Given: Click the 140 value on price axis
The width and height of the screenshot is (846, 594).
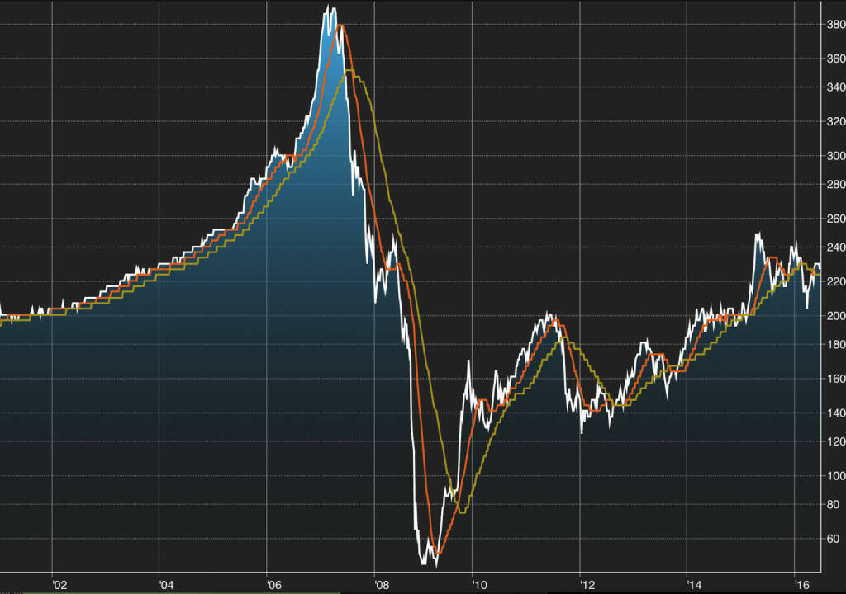Looking at the screenshot, I should point(834,412).
